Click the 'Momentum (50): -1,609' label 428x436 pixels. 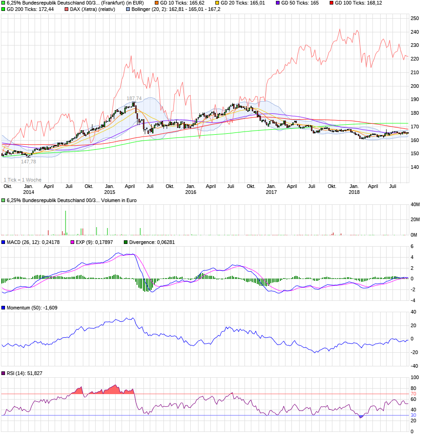click(32, 308)
